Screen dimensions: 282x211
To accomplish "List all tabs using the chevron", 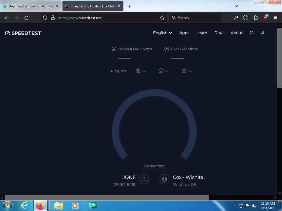I will [x=236, y=6].
